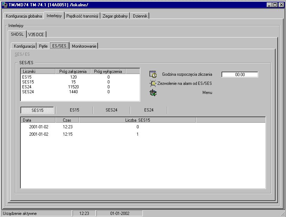Screen dimensions: 286x217
Task: Select the V35 DCE interface tab
Action: click(36, 34)
